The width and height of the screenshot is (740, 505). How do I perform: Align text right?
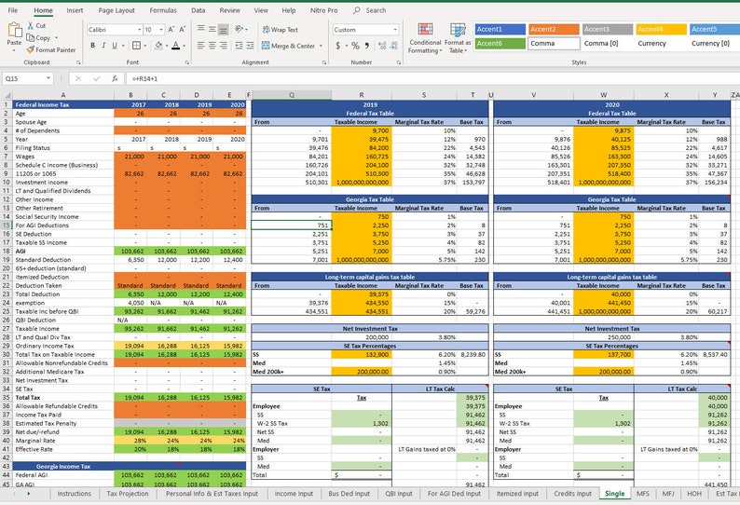pos(224,46)
